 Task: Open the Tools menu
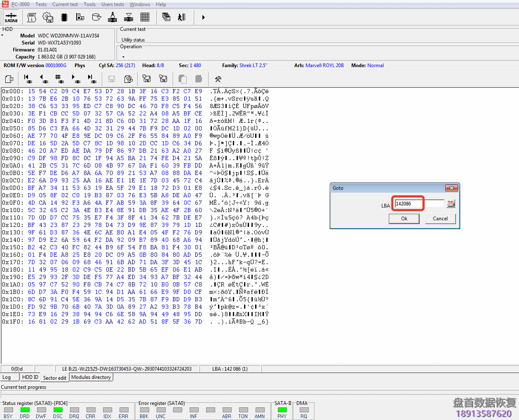(89, 4)
